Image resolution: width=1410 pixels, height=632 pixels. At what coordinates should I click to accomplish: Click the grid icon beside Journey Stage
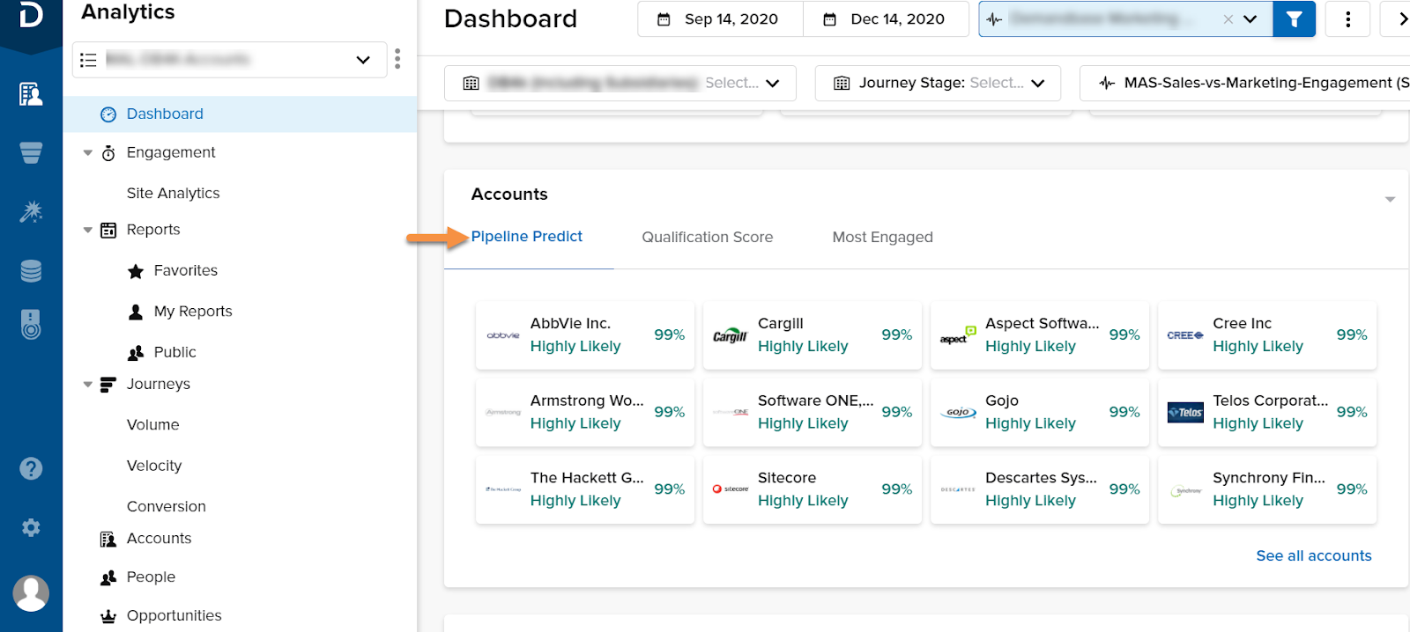click(842, 83)
